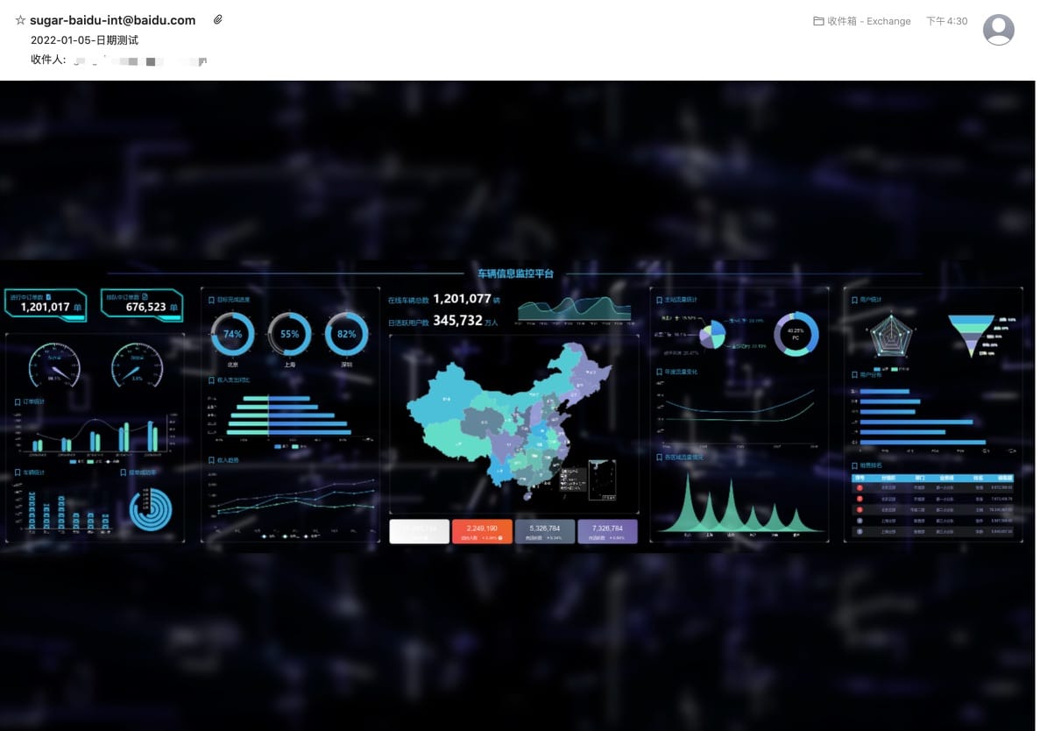Click the 676,523 queued orders box

point(142,305)
